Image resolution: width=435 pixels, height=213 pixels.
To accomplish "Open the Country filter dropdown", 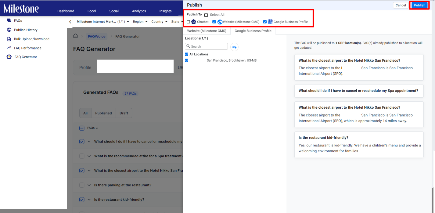I will (159, 22).
